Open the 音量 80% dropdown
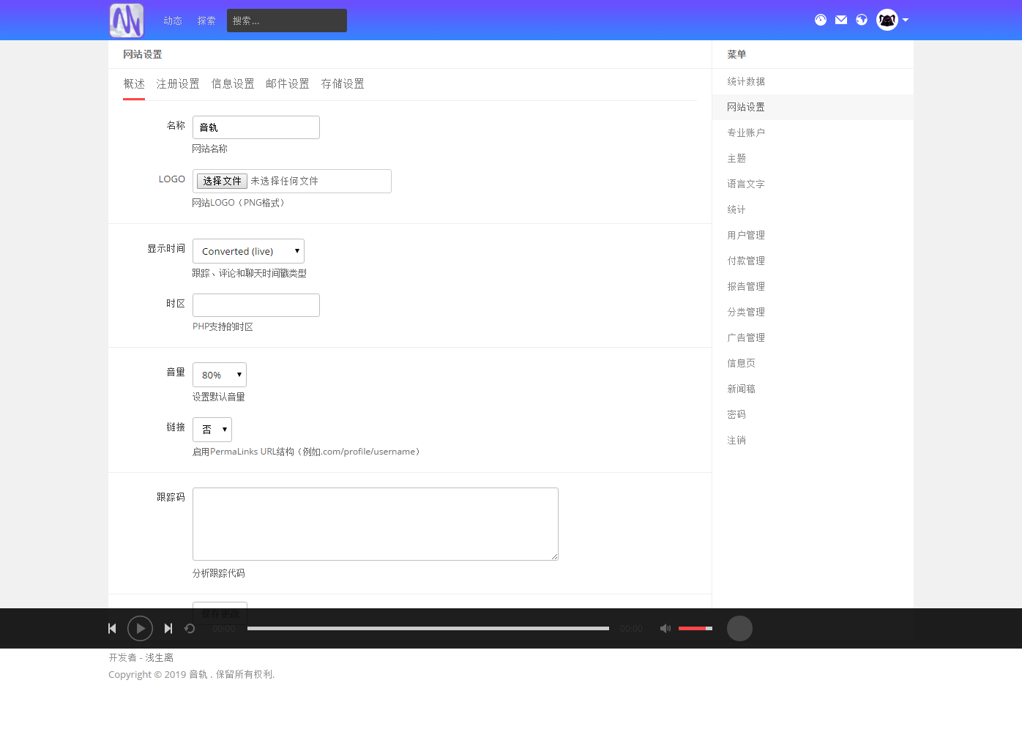 tap(220, 375)
